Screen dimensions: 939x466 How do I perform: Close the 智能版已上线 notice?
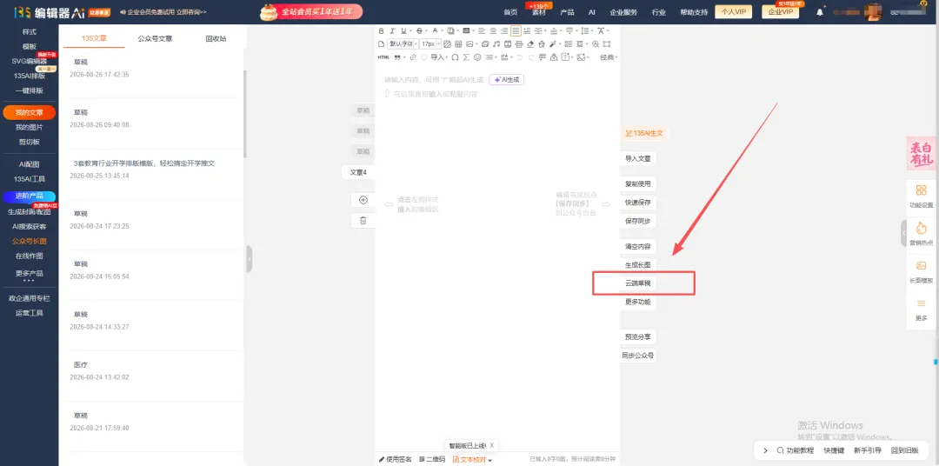(x=491, y=446)
